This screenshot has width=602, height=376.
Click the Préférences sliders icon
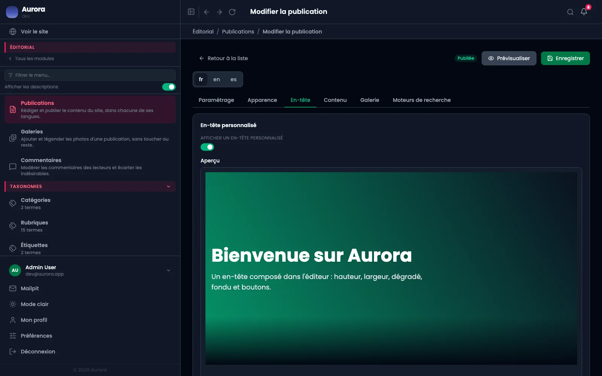(13, 336)
